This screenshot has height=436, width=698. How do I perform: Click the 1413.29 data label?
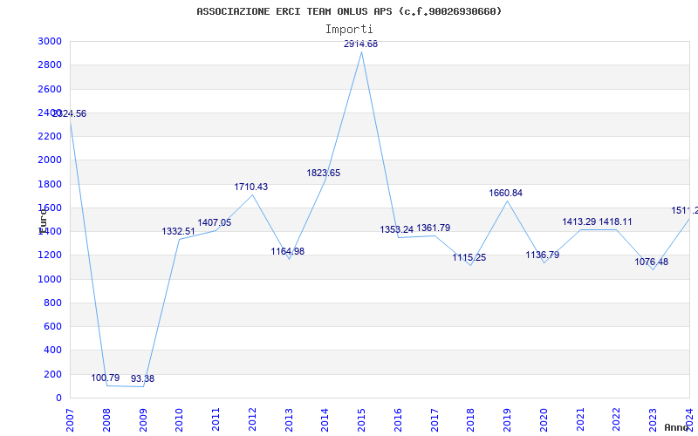tap(579, 222)
